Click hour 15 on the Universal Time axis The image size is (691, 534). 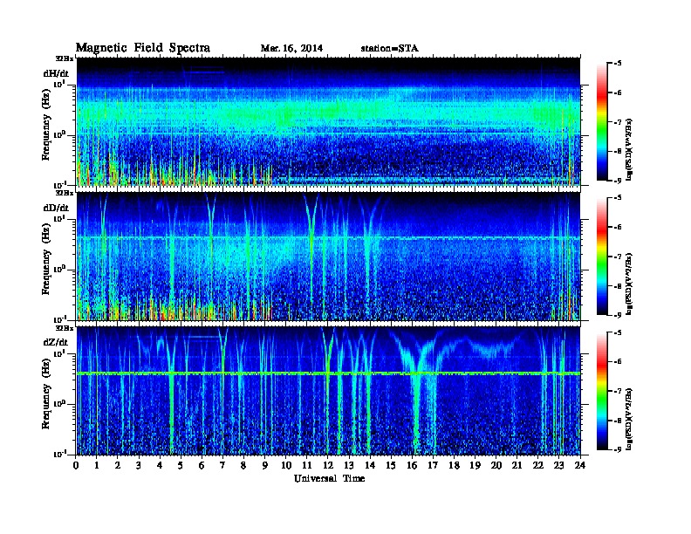391,465
